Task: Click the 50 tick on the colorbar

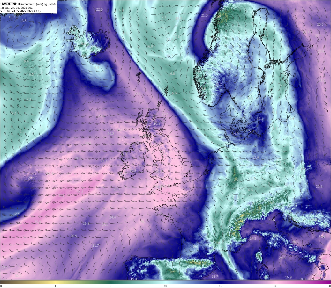Action: point(329,286)
